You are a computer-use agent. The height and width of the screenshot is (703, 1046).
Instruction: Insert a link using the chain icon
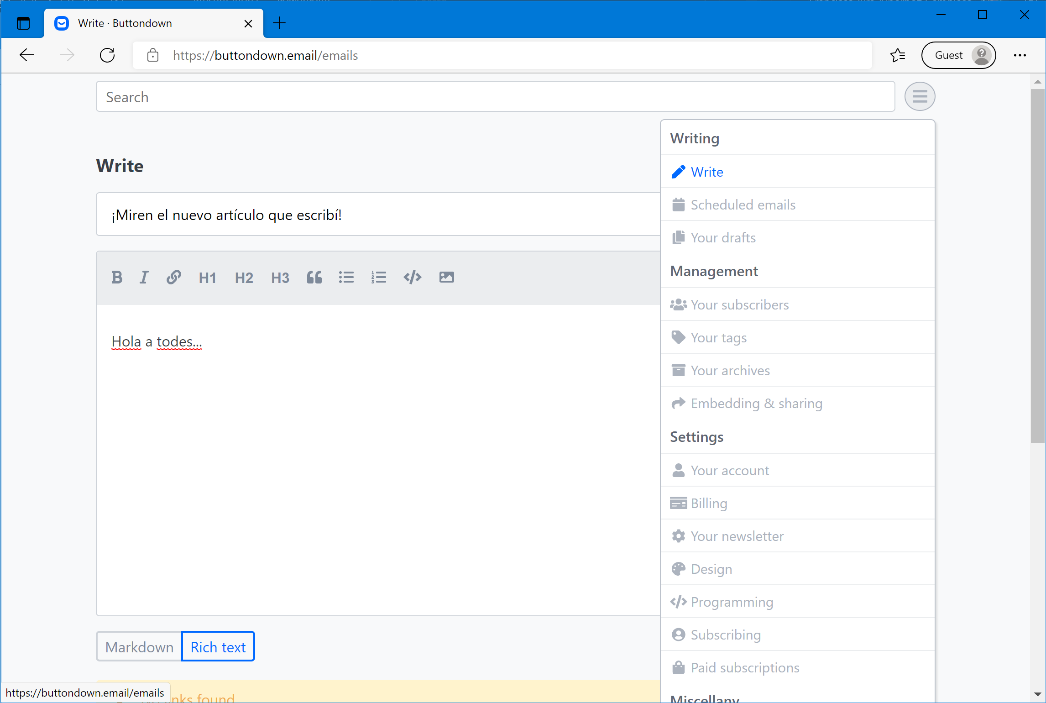[x=173, y=277]
